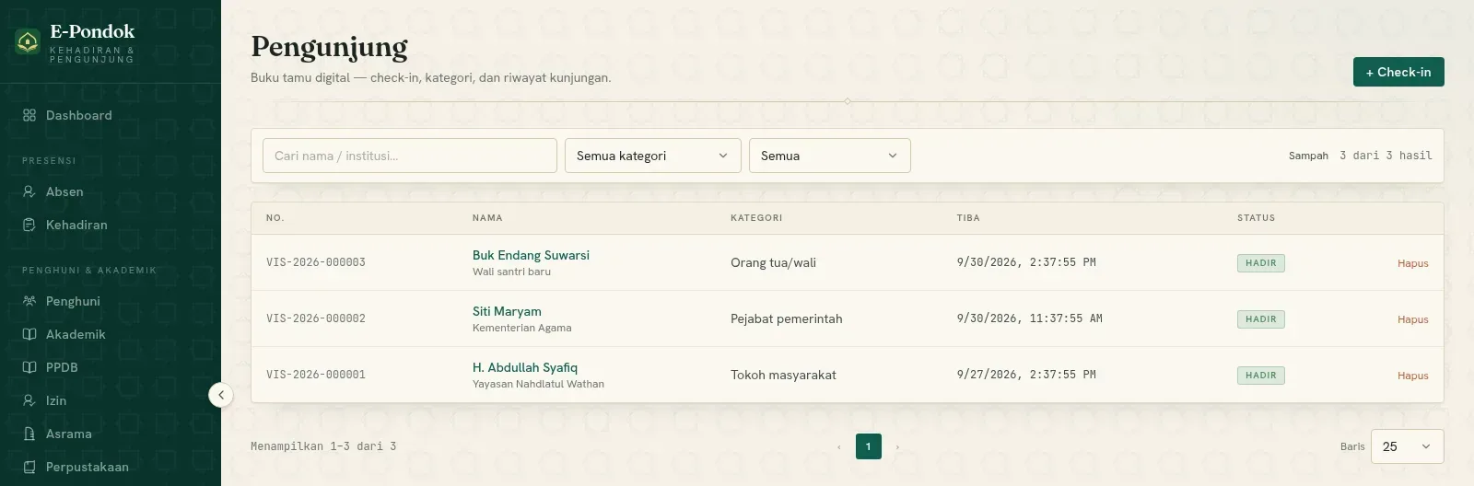Open the Semua kategori dropdown

pos(653,156)
